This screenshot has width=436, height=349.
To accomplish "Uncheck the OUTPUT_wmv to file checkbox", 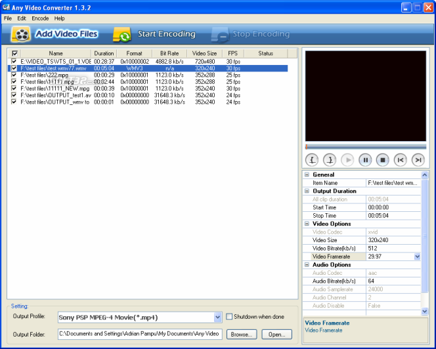I will click(x=14, y=102).
